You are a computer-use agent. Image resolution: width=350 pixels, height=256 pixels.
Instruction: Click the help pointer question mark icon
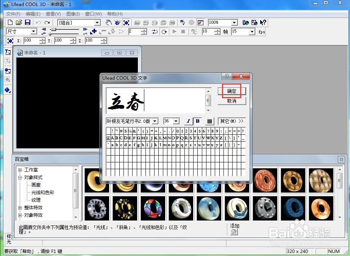point(263,22)
